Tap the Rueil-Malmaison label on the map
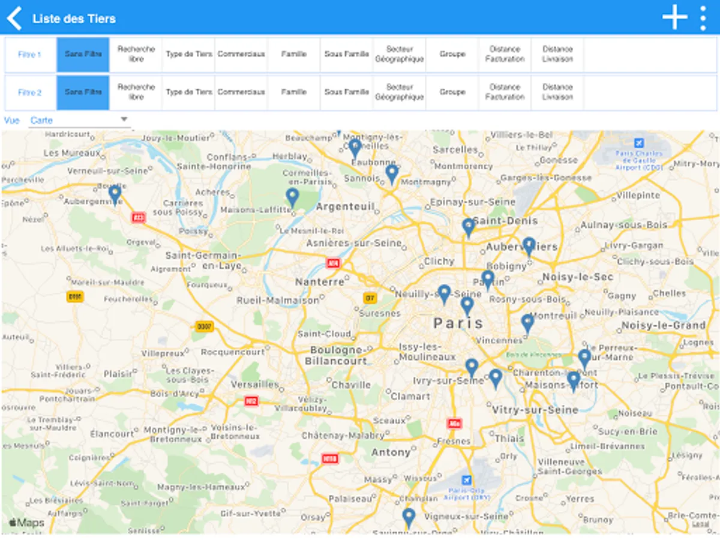720x540 pixels. tap(278, 300)
